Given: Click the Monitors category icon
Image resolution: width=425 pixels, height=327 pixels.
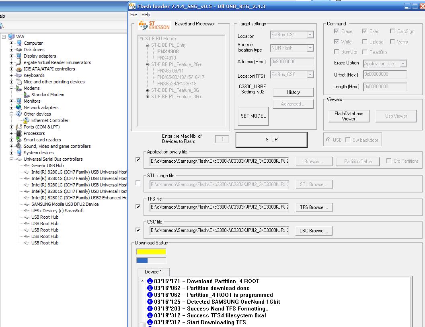Looking at the screenshot, I should (19, 101).
